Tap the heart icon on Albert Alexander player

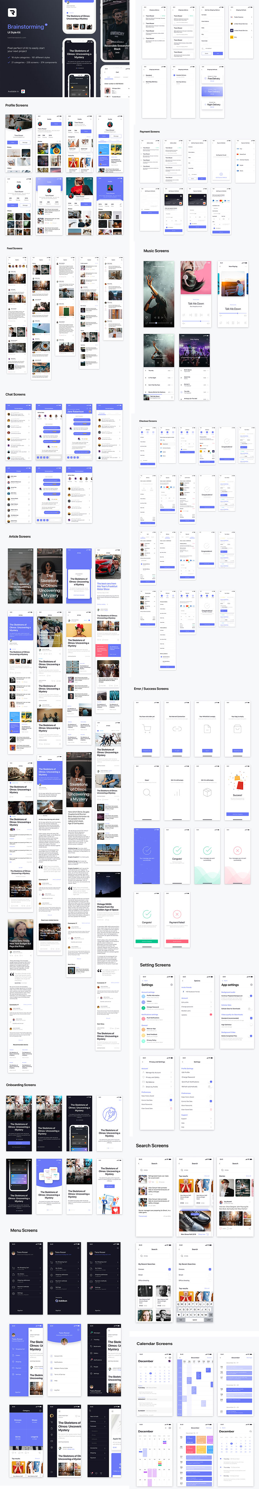pyautogui.click(x=147, y=317)
